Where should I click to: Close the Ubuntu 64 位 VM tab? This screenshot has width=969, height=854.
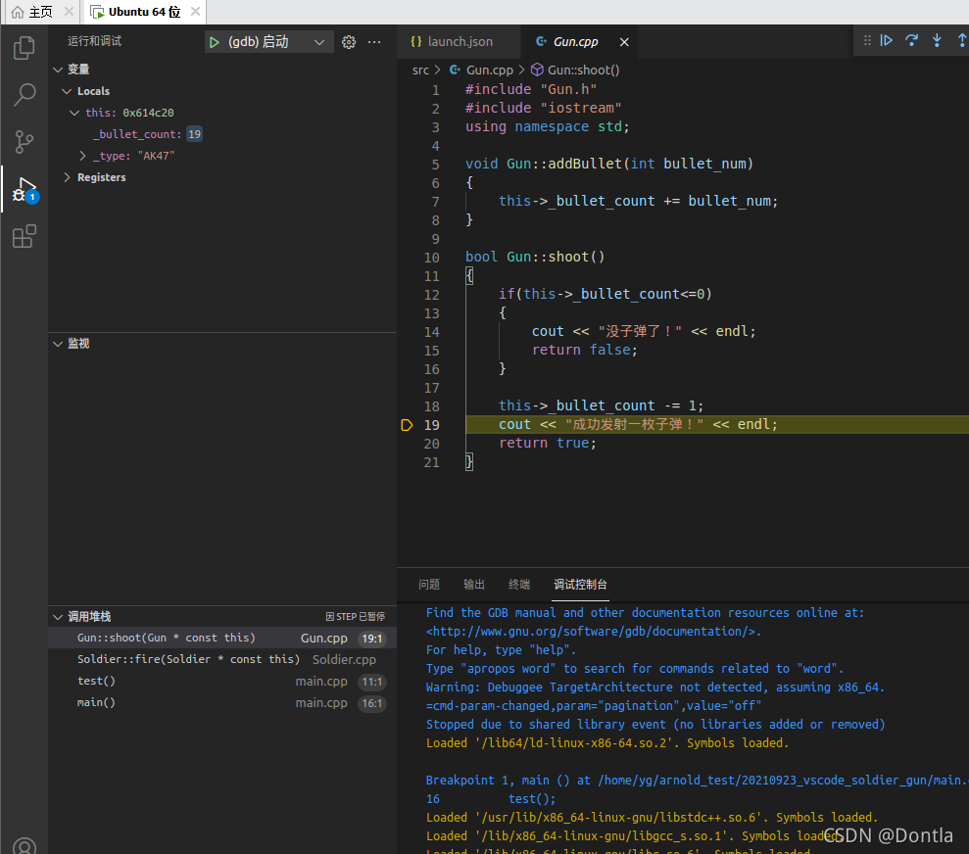click(195, 12)
